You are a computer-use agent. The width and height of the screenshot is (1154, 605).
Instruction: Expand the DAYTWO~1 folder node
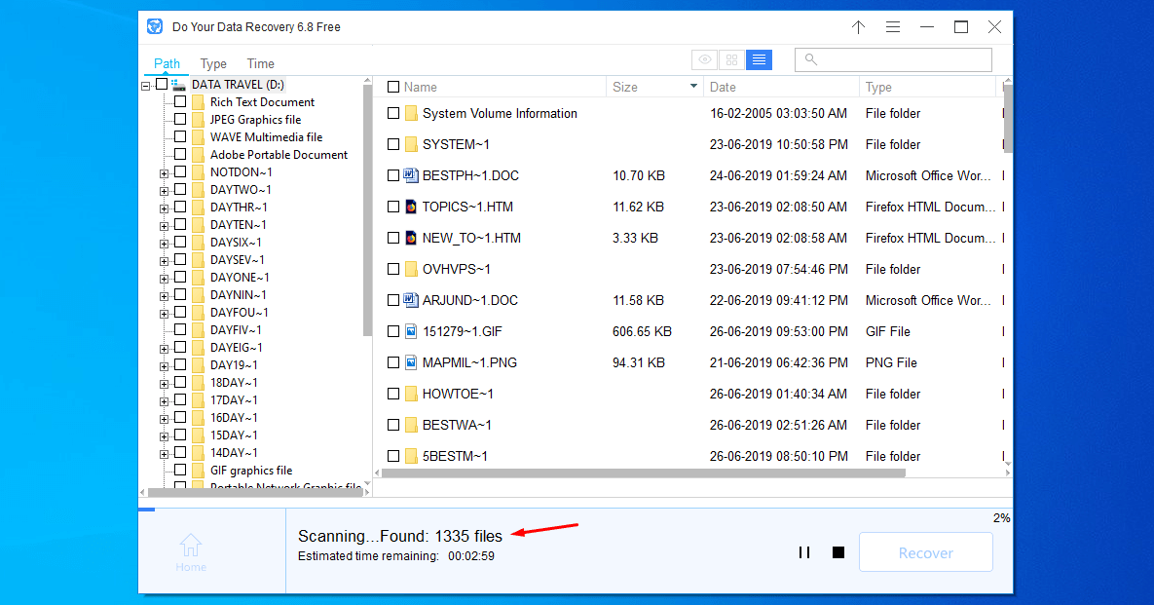click(165, 191)
